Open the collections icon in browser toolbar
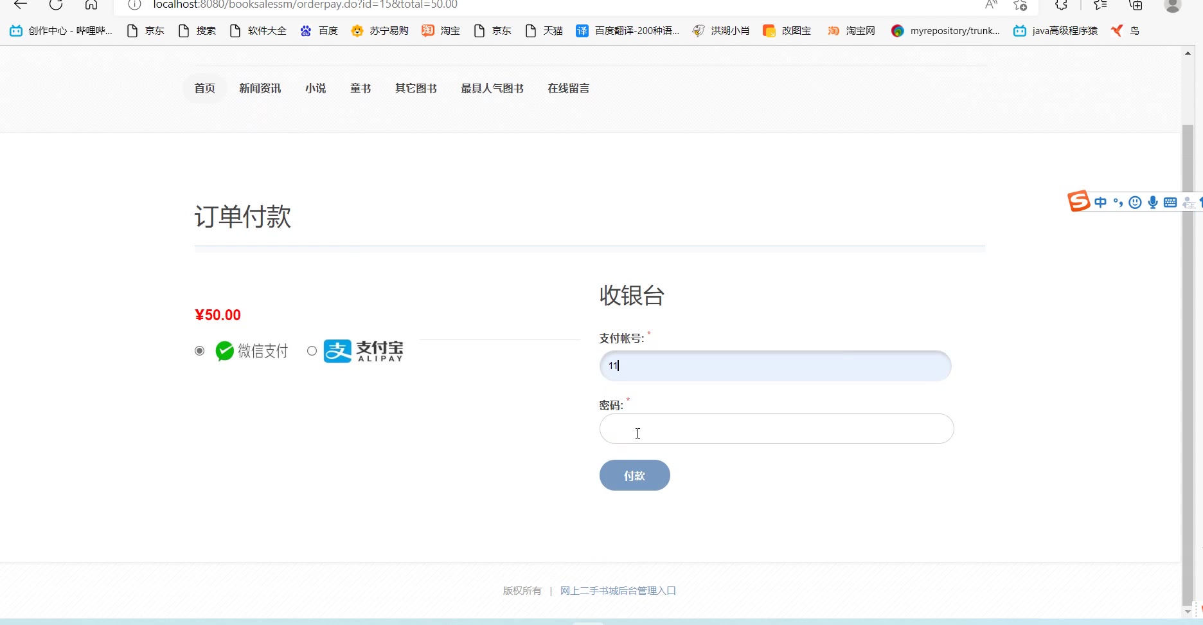Viewport: 1203px width, 625px height. click(x=1136, y=5)
